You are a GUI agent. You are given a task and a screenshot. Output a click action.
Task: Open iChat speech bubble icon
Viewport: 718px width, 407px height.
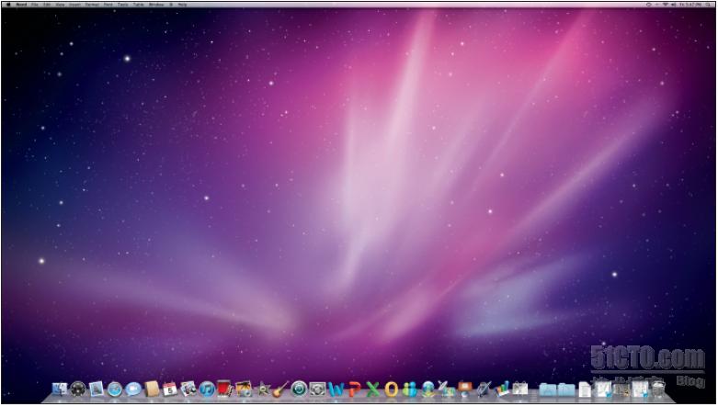coord(133,390)
